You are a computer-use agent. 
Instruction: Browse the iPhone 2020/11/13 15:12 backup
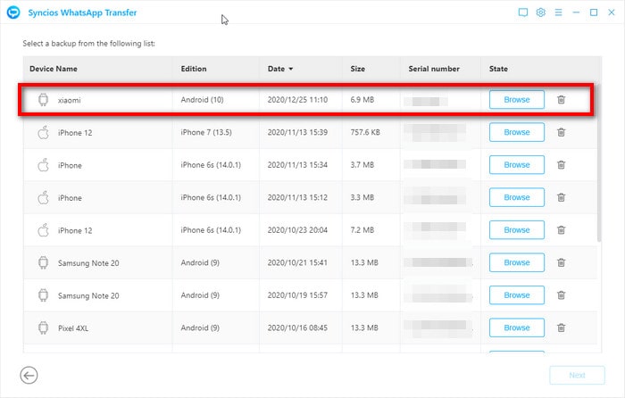pos(517,197)
